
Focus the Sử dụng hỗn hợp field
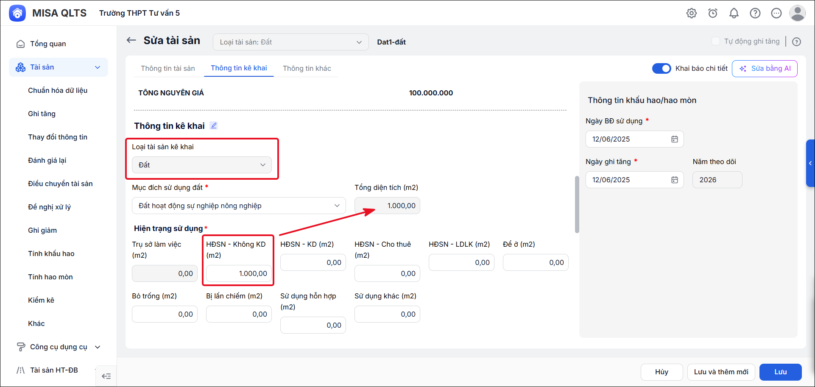click(x=313, y=325)
